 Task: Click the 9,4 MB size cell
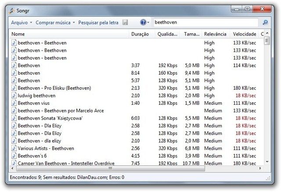click(192, 73)
